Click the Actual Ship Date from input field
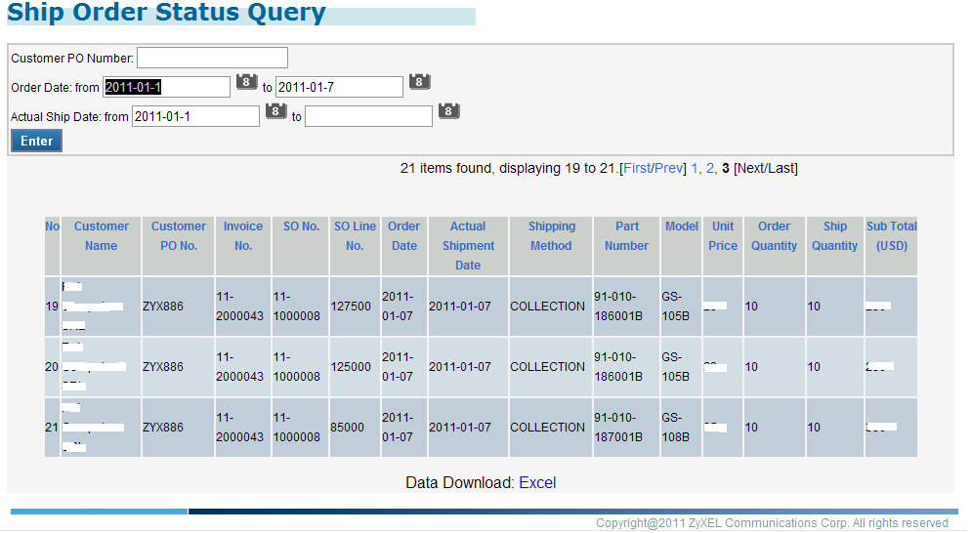Image resolution: width=971 pixels, height=533 pixels. point(195,116)
